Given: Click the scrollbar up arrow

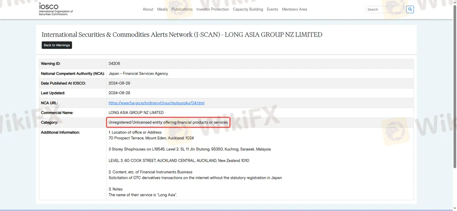Looking at the screenshot, I should 455,2.
